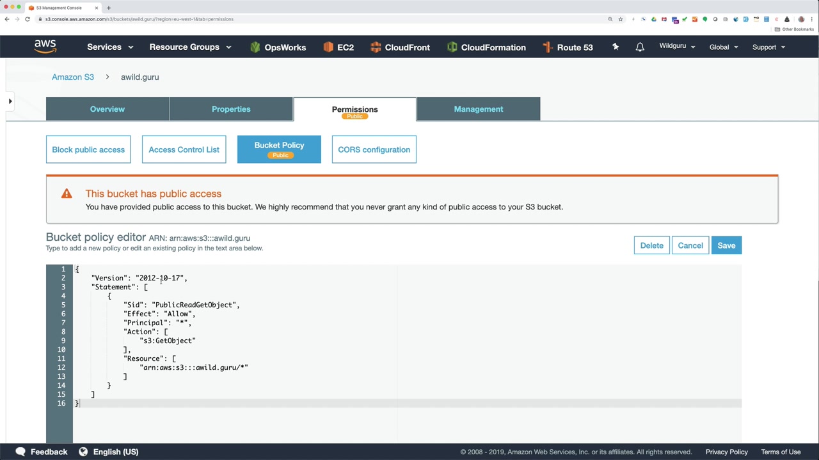The width and height of the screenshot is (819, 460).
Task: Open the Terms of Use link
Action: 781,452
